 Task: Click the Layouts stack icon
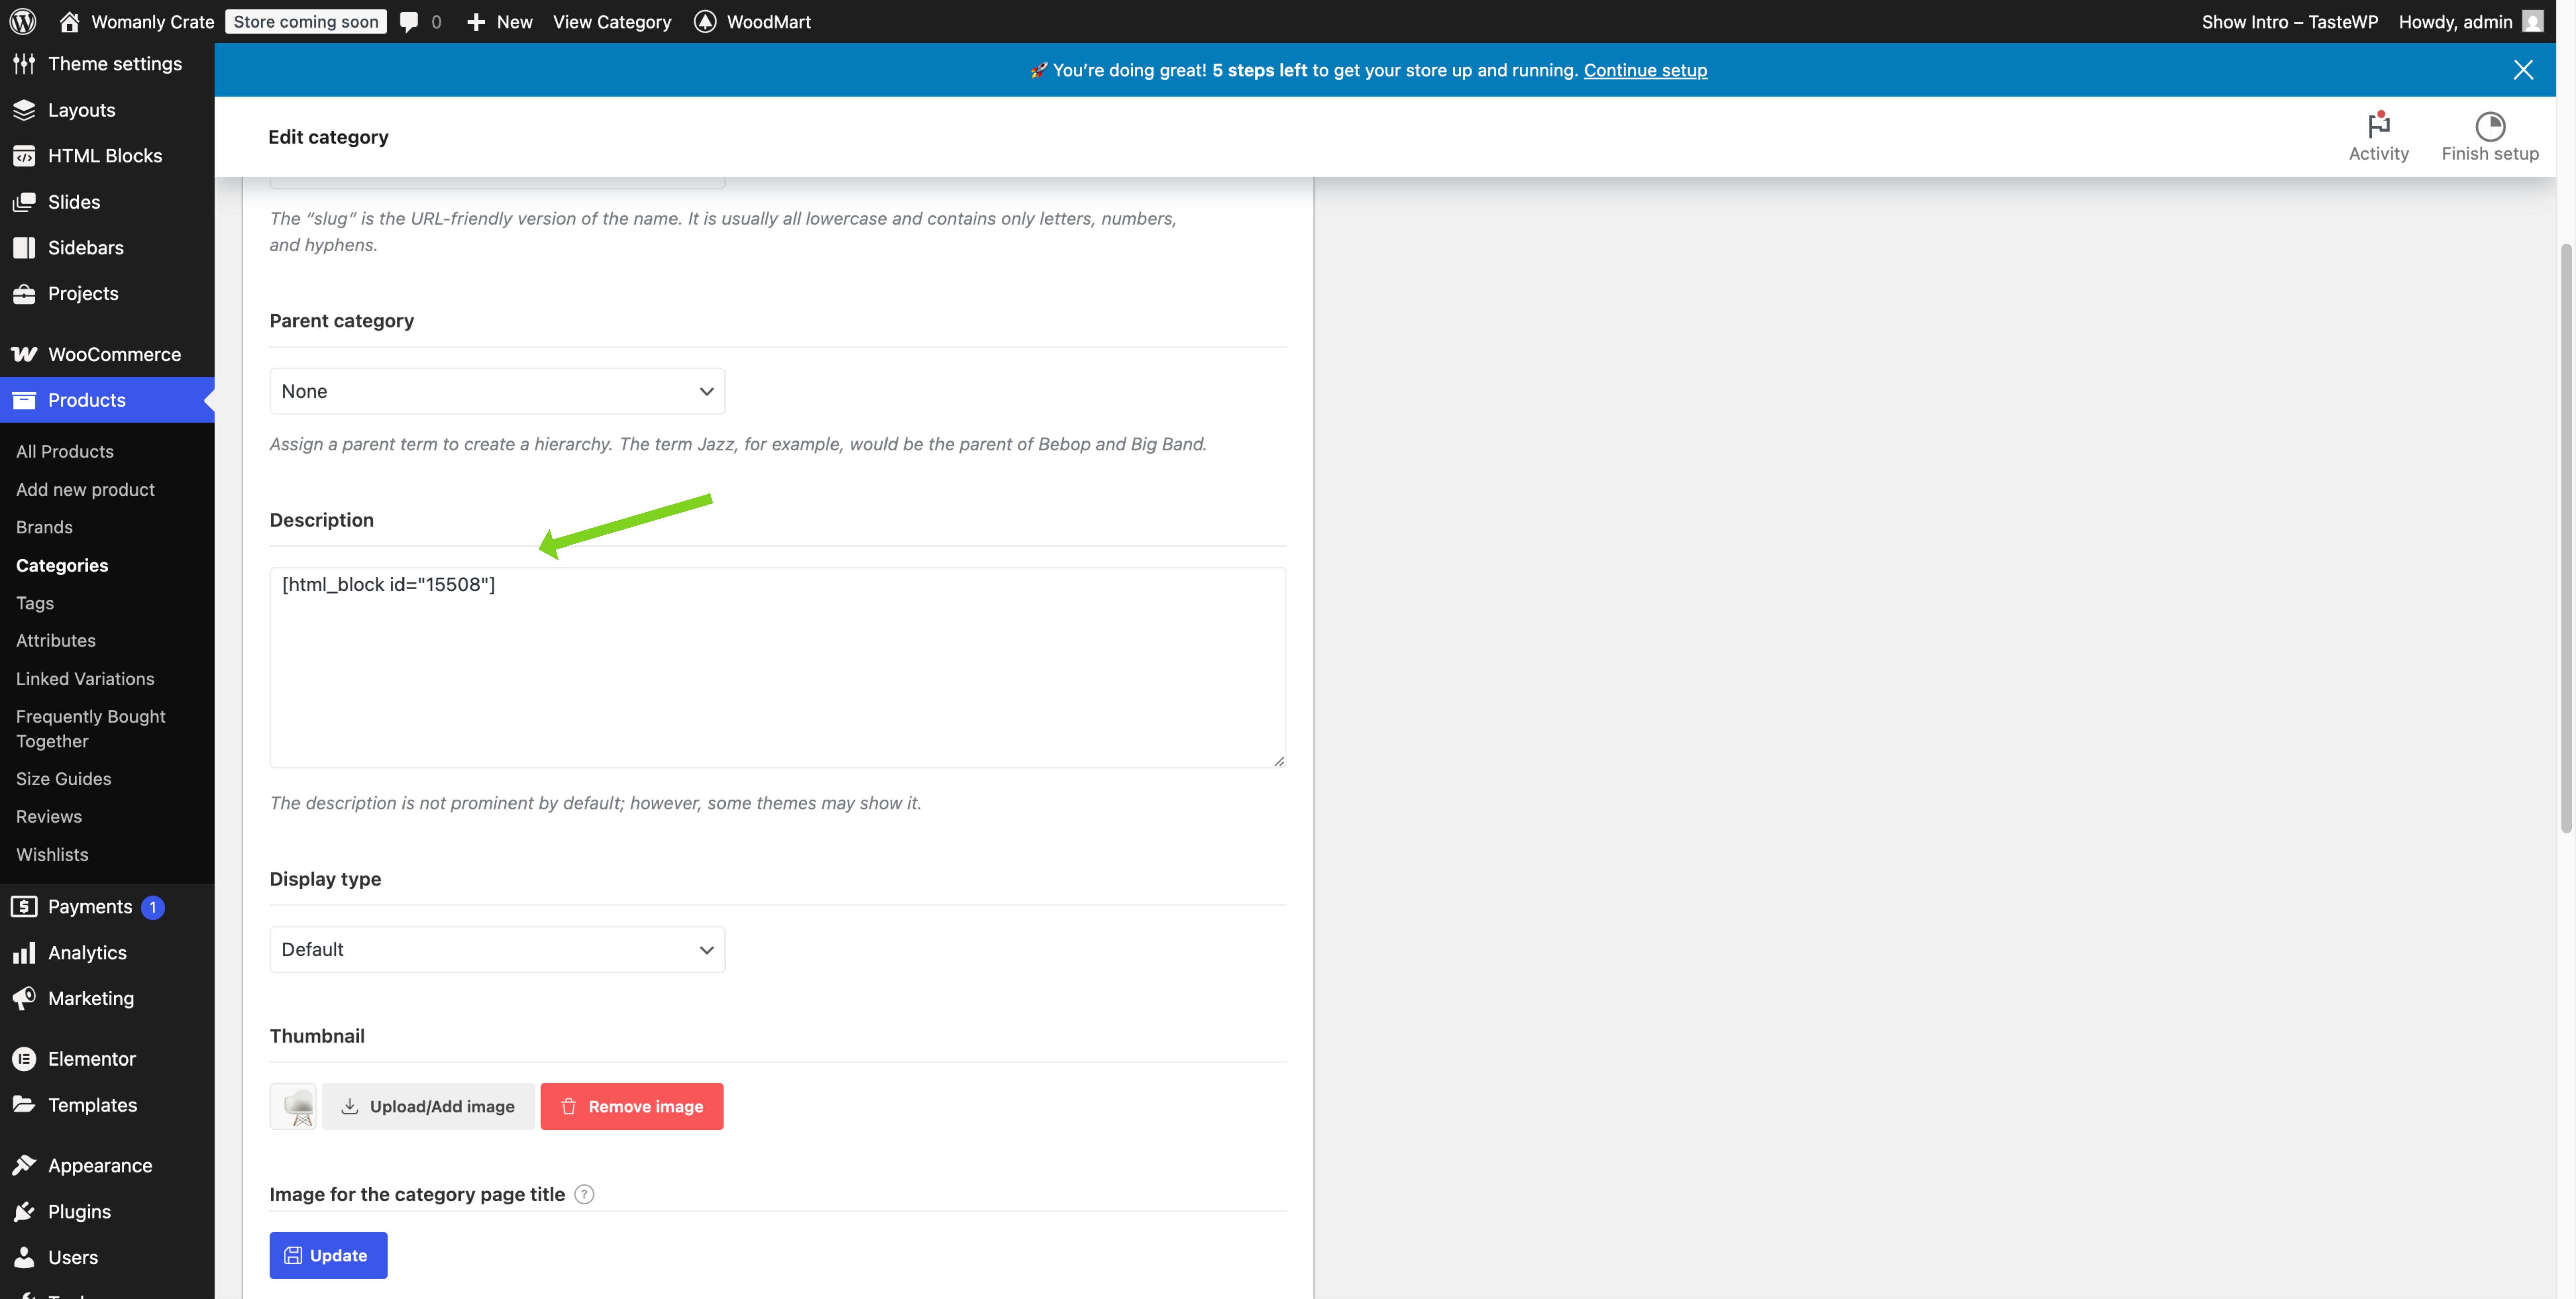24,110
